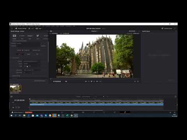Click the timeline zoom slider handle
The image size is (187, 140).
104,96
